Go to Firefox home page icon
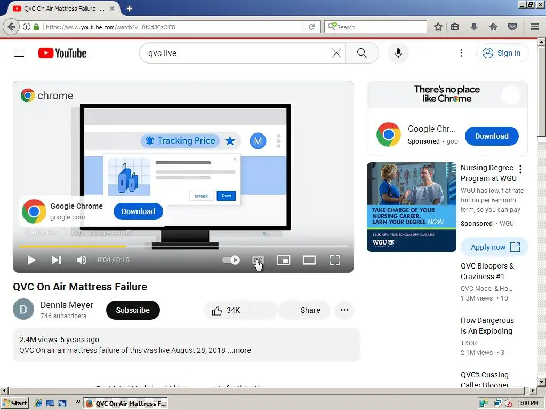 493,27
